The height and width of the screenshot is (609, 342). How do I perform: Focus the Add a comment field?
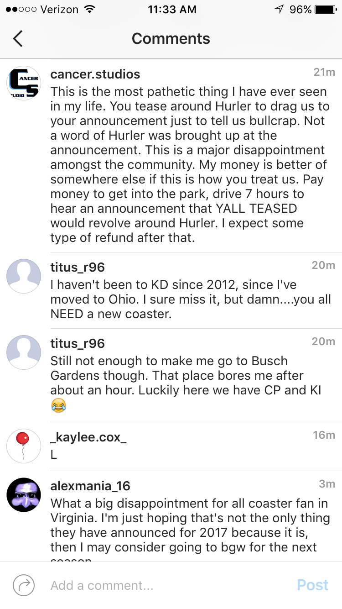pyautogui.click(x=164, y=585)
